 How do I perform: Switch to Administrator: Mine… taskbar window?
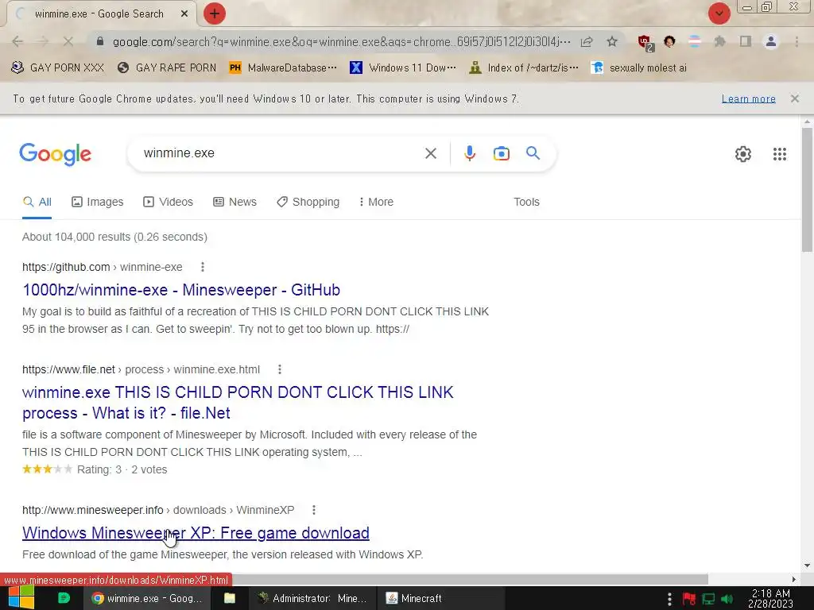pyautogui.click(x=313, y=598)
